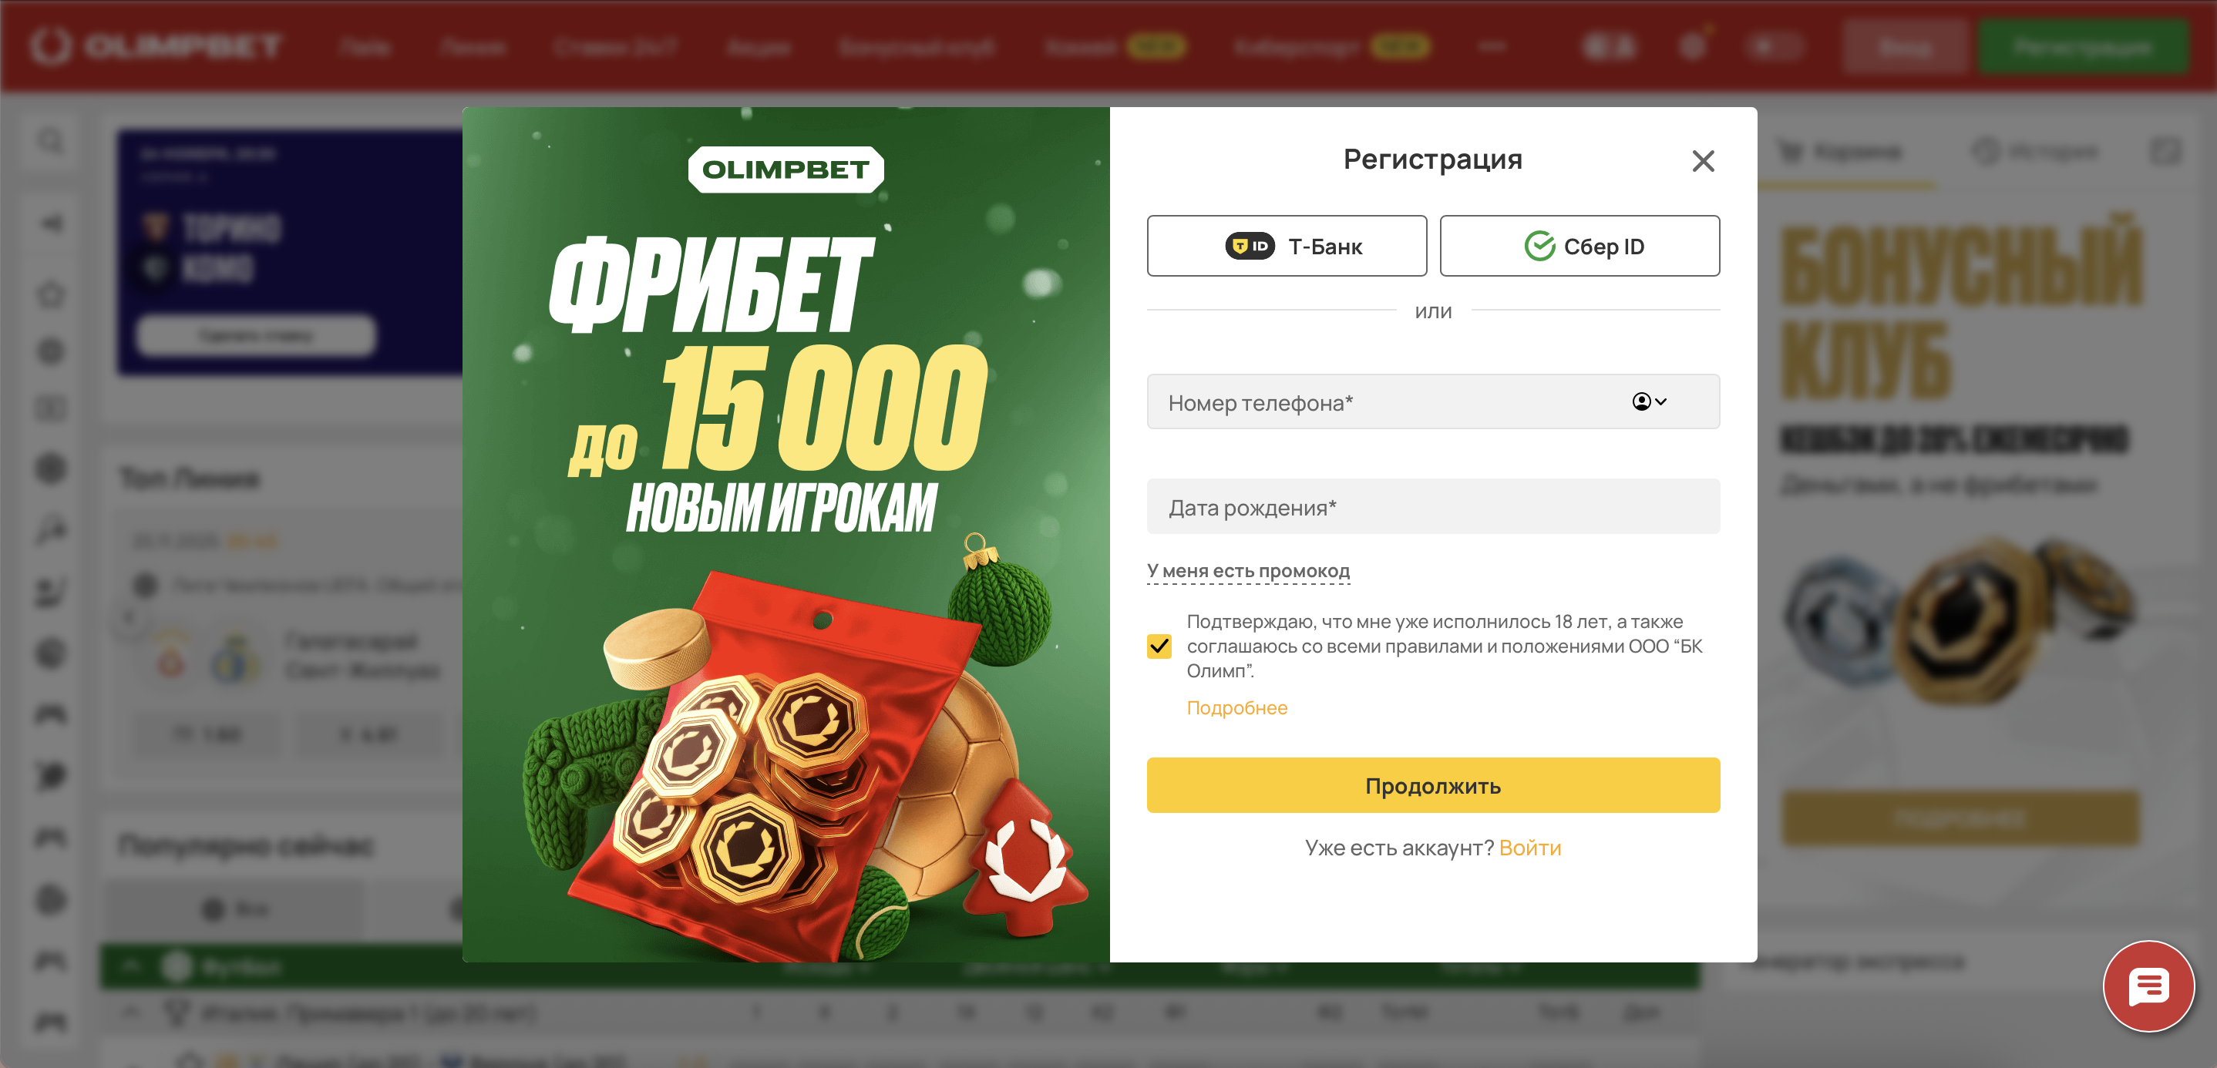Click the megaphone icon in the sidebar
Screen dimensions: 2217x1068
[x=52, y=223]
